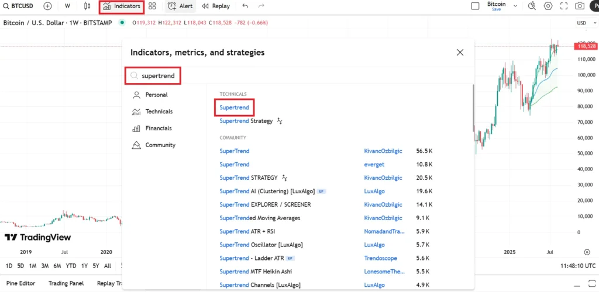
Task: Click the dialog results scrollbar
Action: point(473,107)
